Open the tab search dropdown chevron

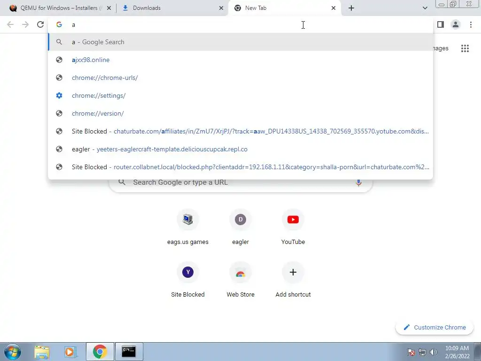pyautogui.click(x=425, y=8)
